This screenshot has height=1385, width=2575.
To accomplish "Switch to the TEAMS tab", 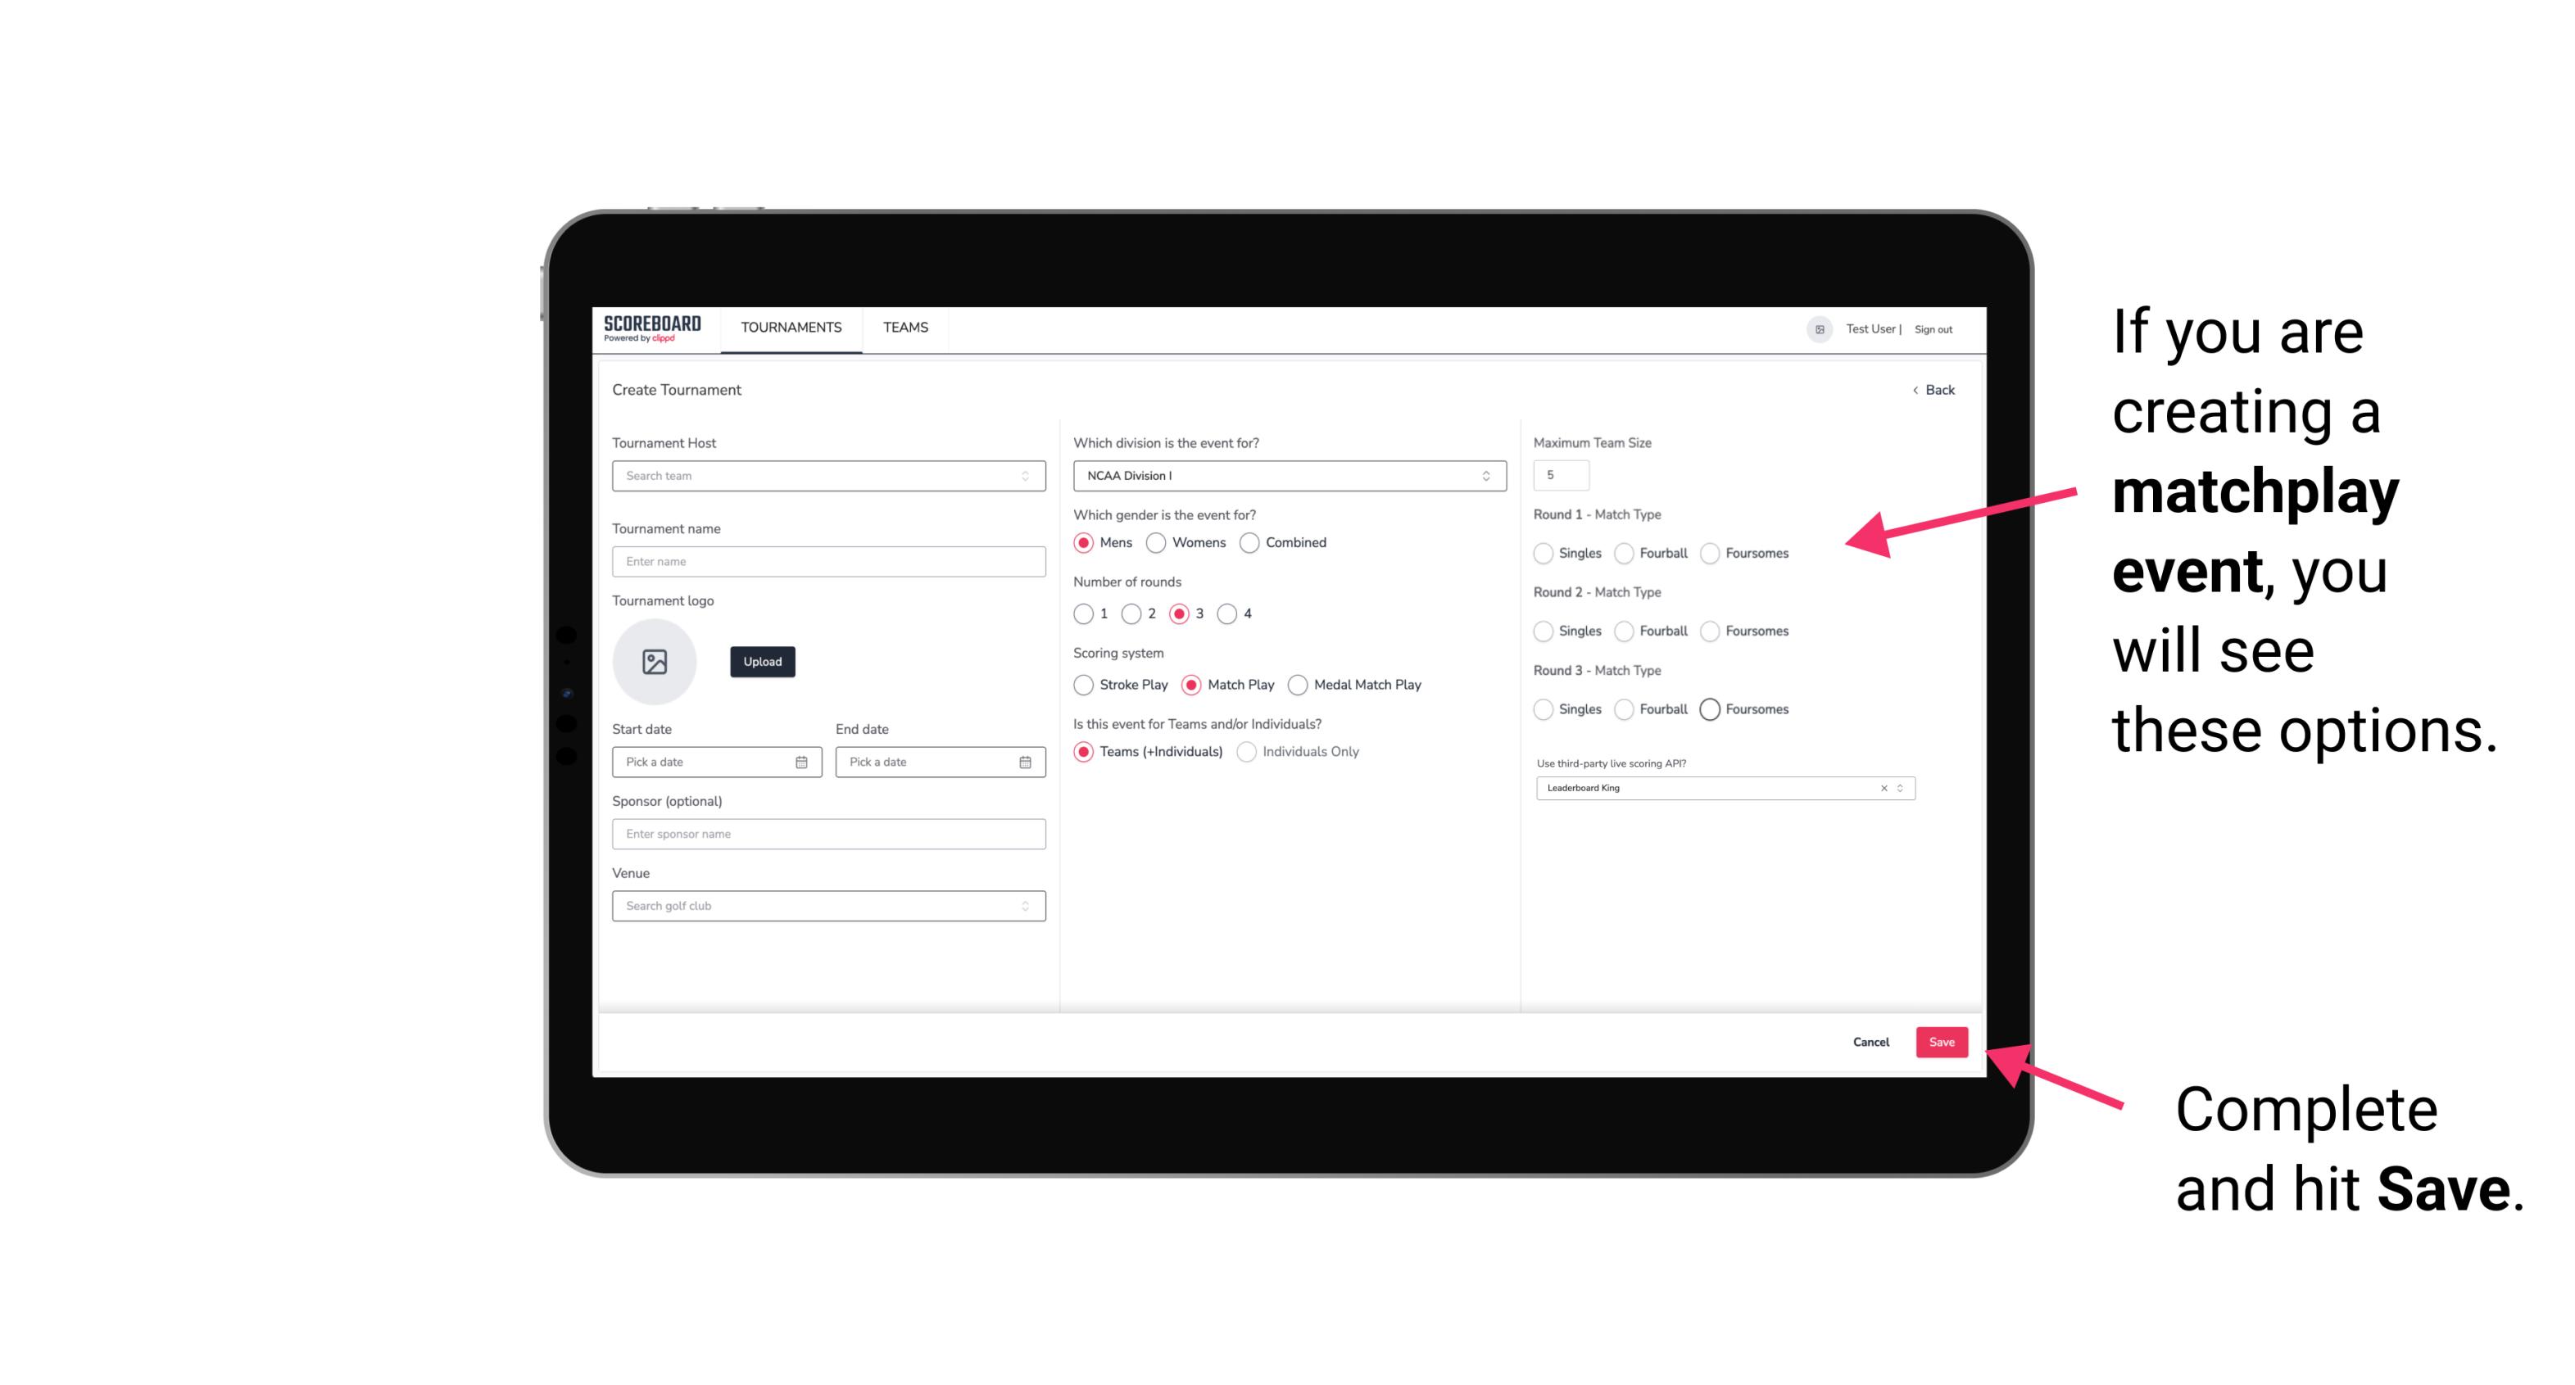I will point(902,328).
